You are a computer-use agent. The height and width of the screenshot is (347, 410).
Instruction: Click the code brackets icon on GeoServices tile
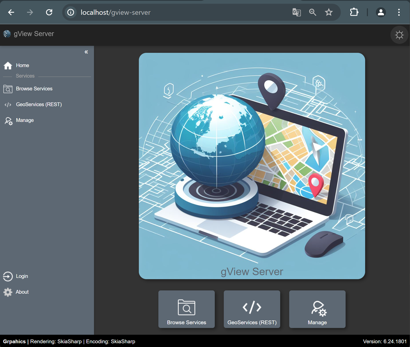pyautogui.click(x=252, y=307)
